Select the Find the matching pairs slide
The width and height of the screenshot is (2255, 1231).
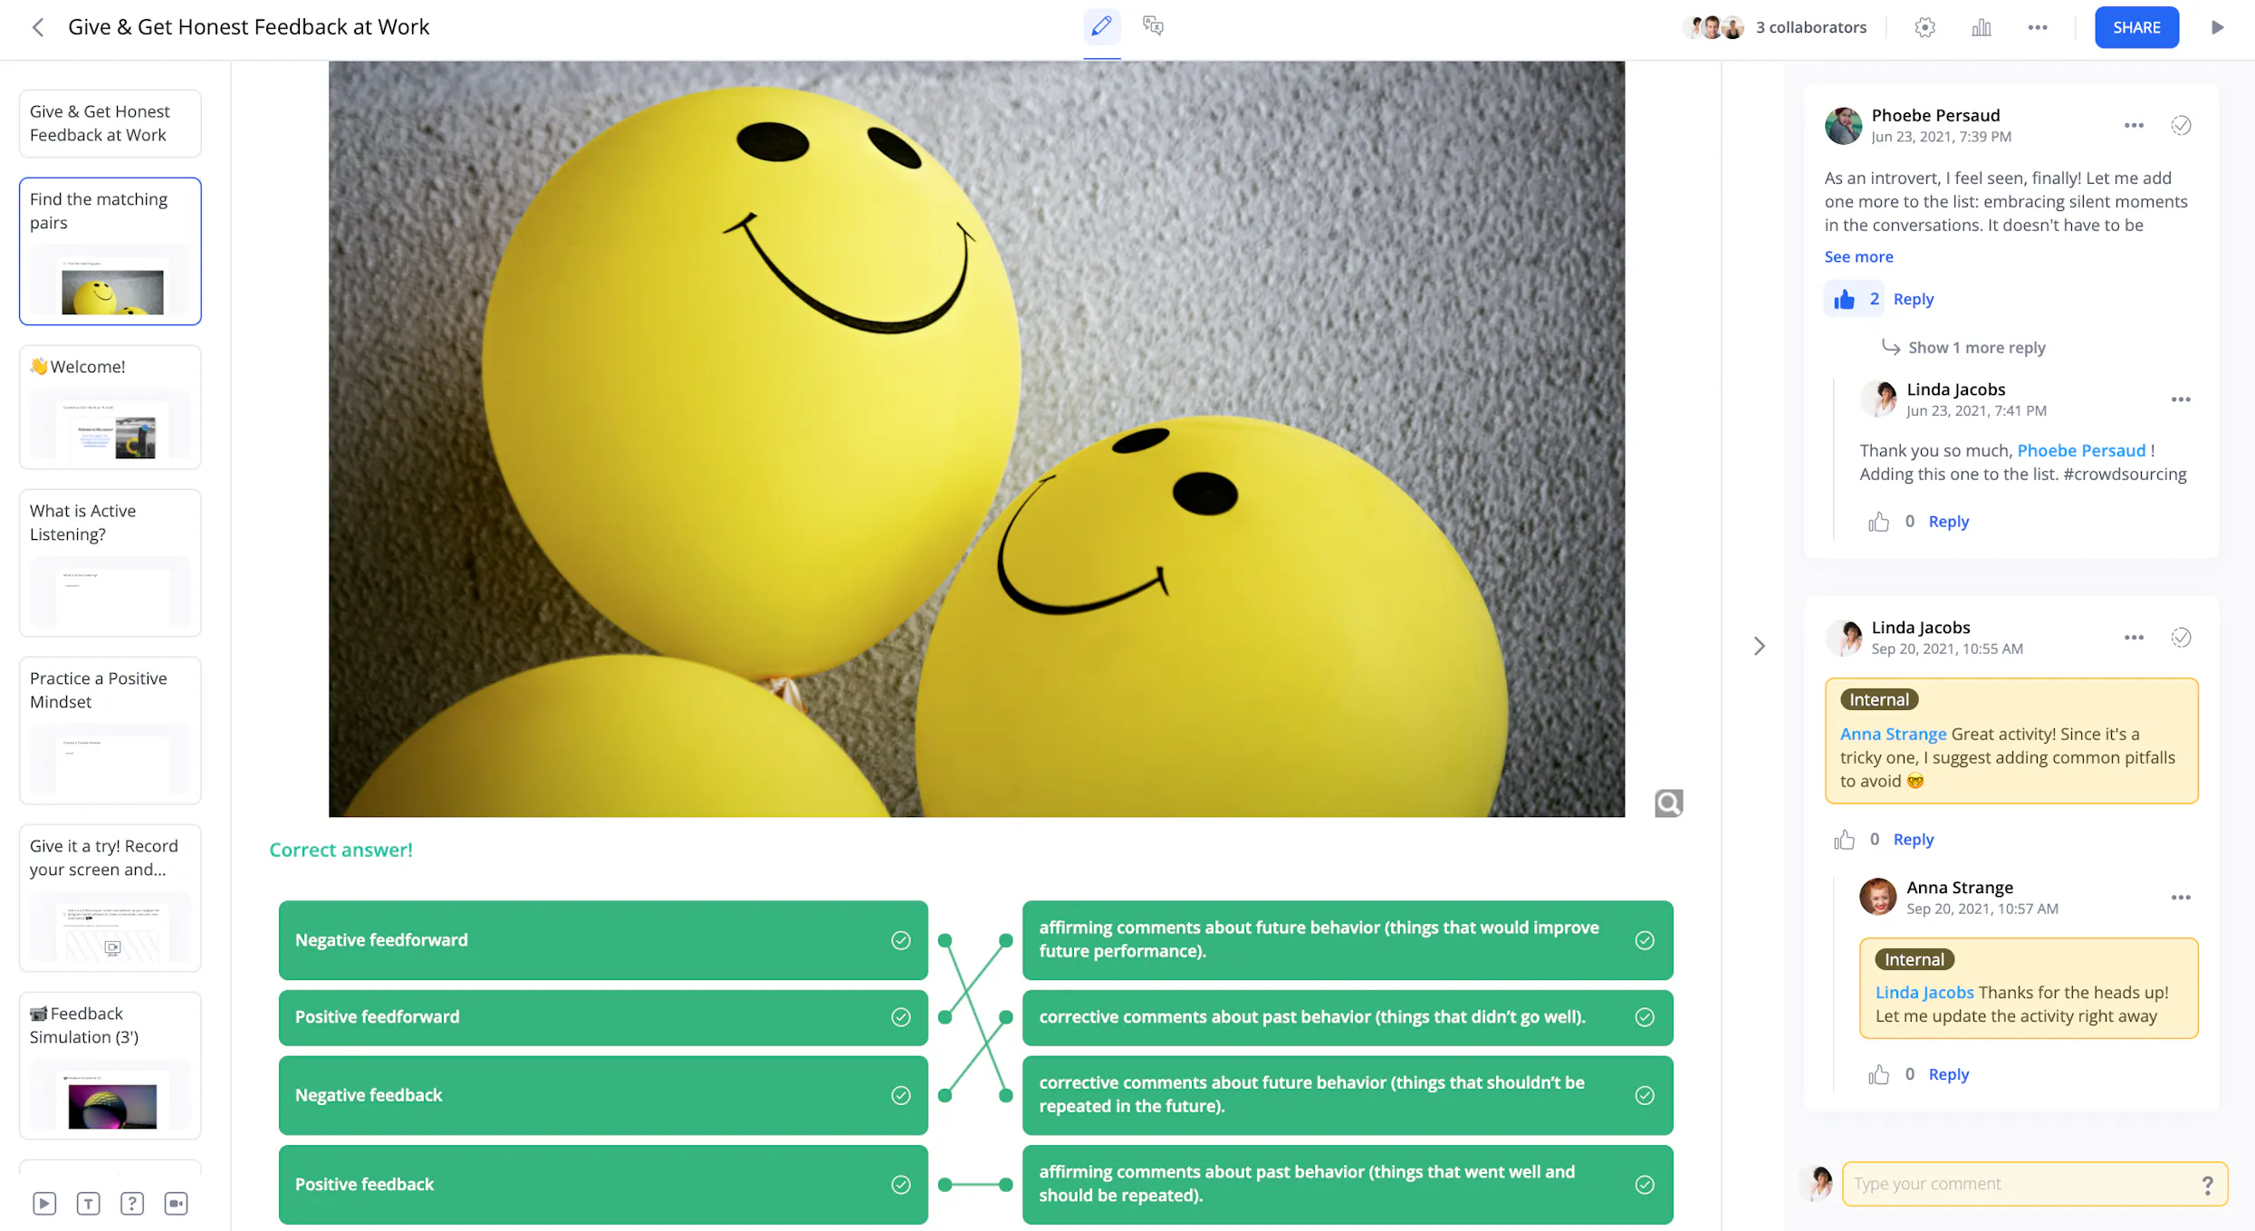(x=110, y=251)
